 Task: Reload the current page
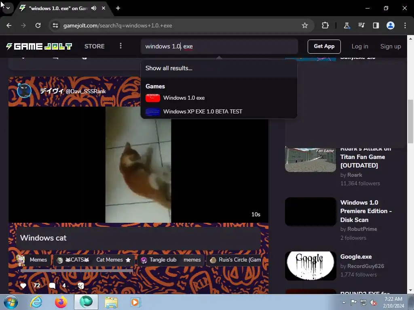[x=38, y=25]
